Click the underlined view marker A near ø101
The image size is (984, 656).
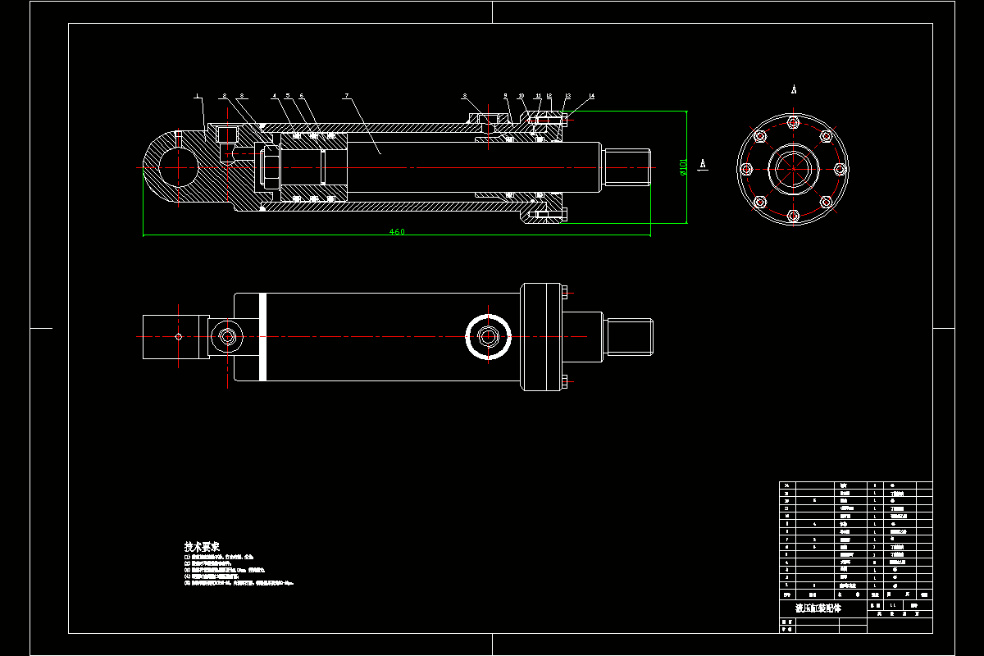click(703, 165)
